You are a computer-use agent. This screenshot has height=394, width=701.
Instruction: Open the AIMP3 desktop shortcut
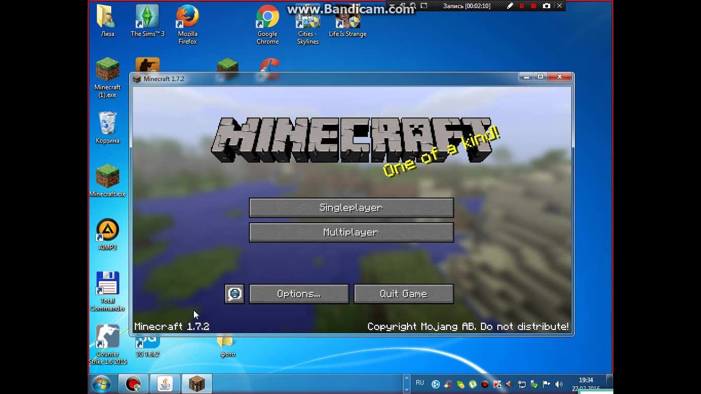click(x=107, y=234)
